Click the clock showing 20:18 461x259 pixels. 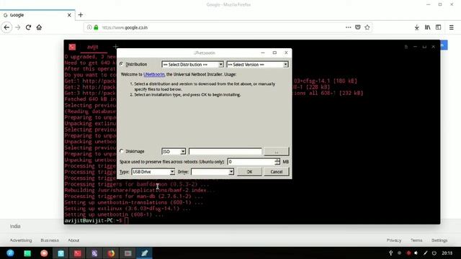tap(447, 253)
